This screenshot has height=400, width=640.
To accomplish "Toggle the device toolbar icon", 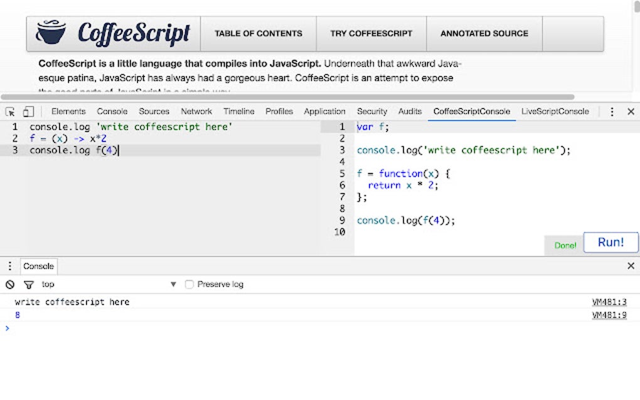I will (x=28, y=112).
